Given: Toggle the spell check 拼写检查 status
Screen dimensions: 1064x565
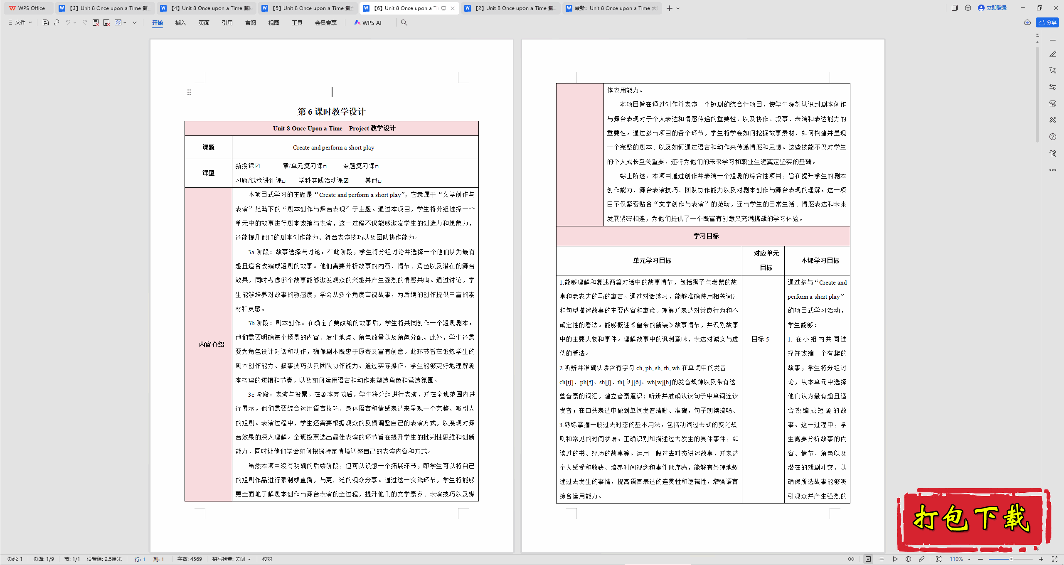Looking at the screenshot, I should coord(232,559).
